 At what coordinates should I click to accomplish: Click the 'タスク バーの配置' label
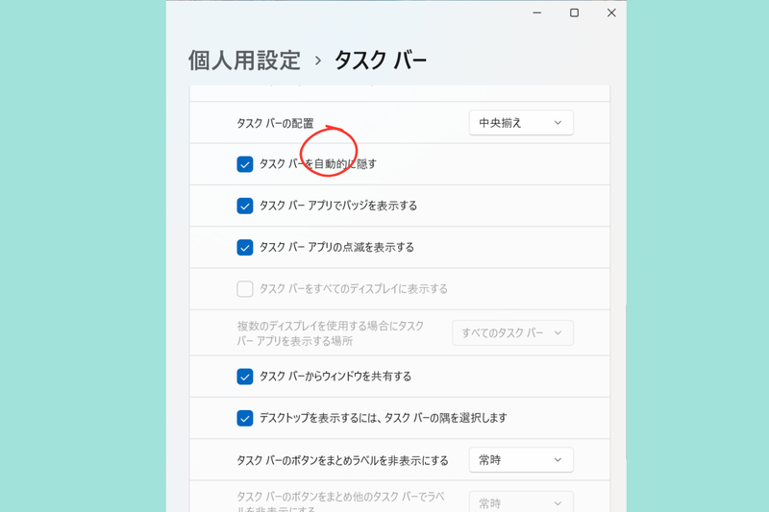[275, 123]
